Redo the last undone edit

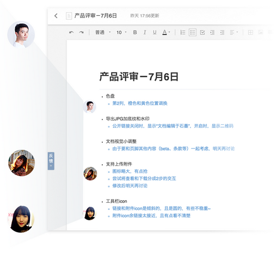click(81, 33)
